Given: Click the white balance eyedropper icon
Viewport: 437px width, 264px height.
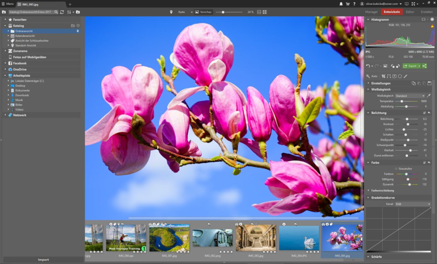Looking at the screenshot, I should coord(429,96).
